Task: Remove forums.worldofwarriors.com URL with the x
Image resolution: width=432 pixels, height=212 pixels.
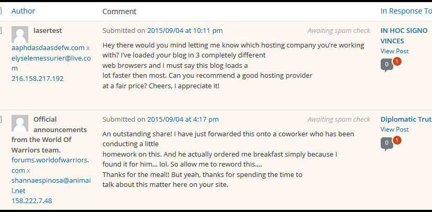Action: (29, 171)
